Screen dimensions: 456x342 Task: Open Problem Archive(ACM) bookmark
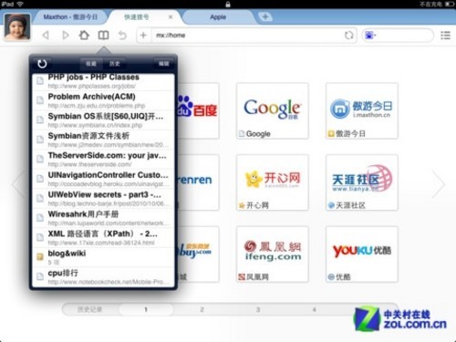click(x=103, y=100)
